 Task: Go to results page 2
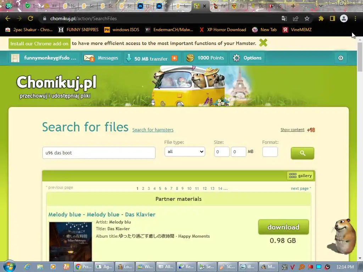click(x=143, y=188)
